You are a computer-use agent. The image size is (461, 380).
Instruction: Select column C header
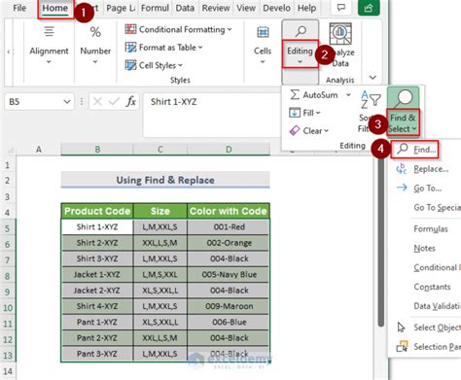click(x=160, y=150)
